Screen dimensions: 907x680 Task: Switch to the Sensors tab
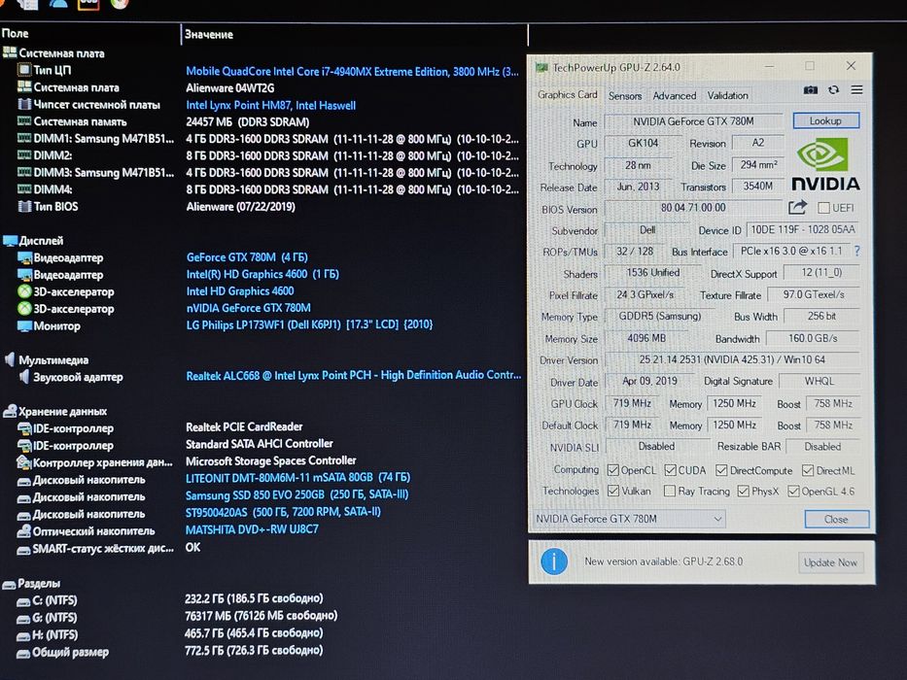(625, 96)
